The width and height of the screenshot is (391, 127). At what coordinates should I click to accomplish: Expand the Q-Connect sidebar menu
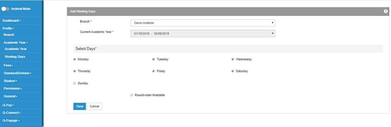click(11, 113)
